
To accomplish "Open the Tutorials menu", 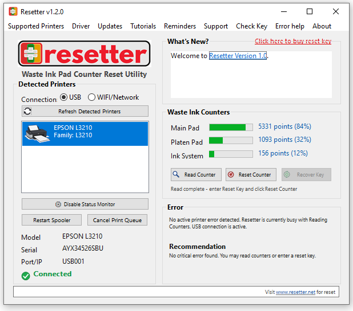I will [x=143, y=26].
